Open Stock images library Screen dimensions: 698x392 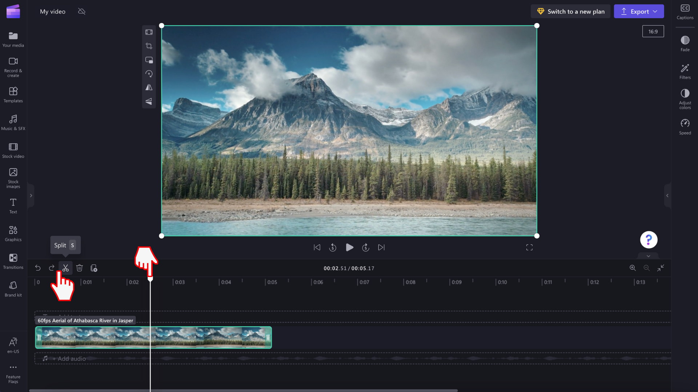[x=13, y=178]
